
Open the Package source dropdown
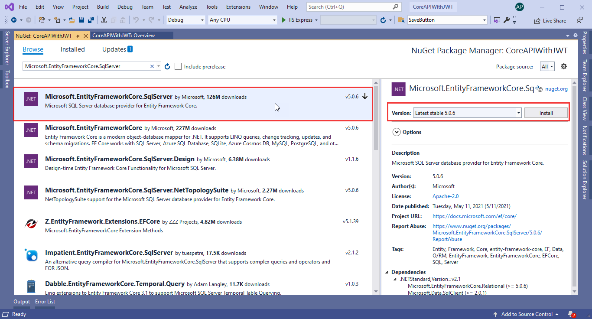547,66
